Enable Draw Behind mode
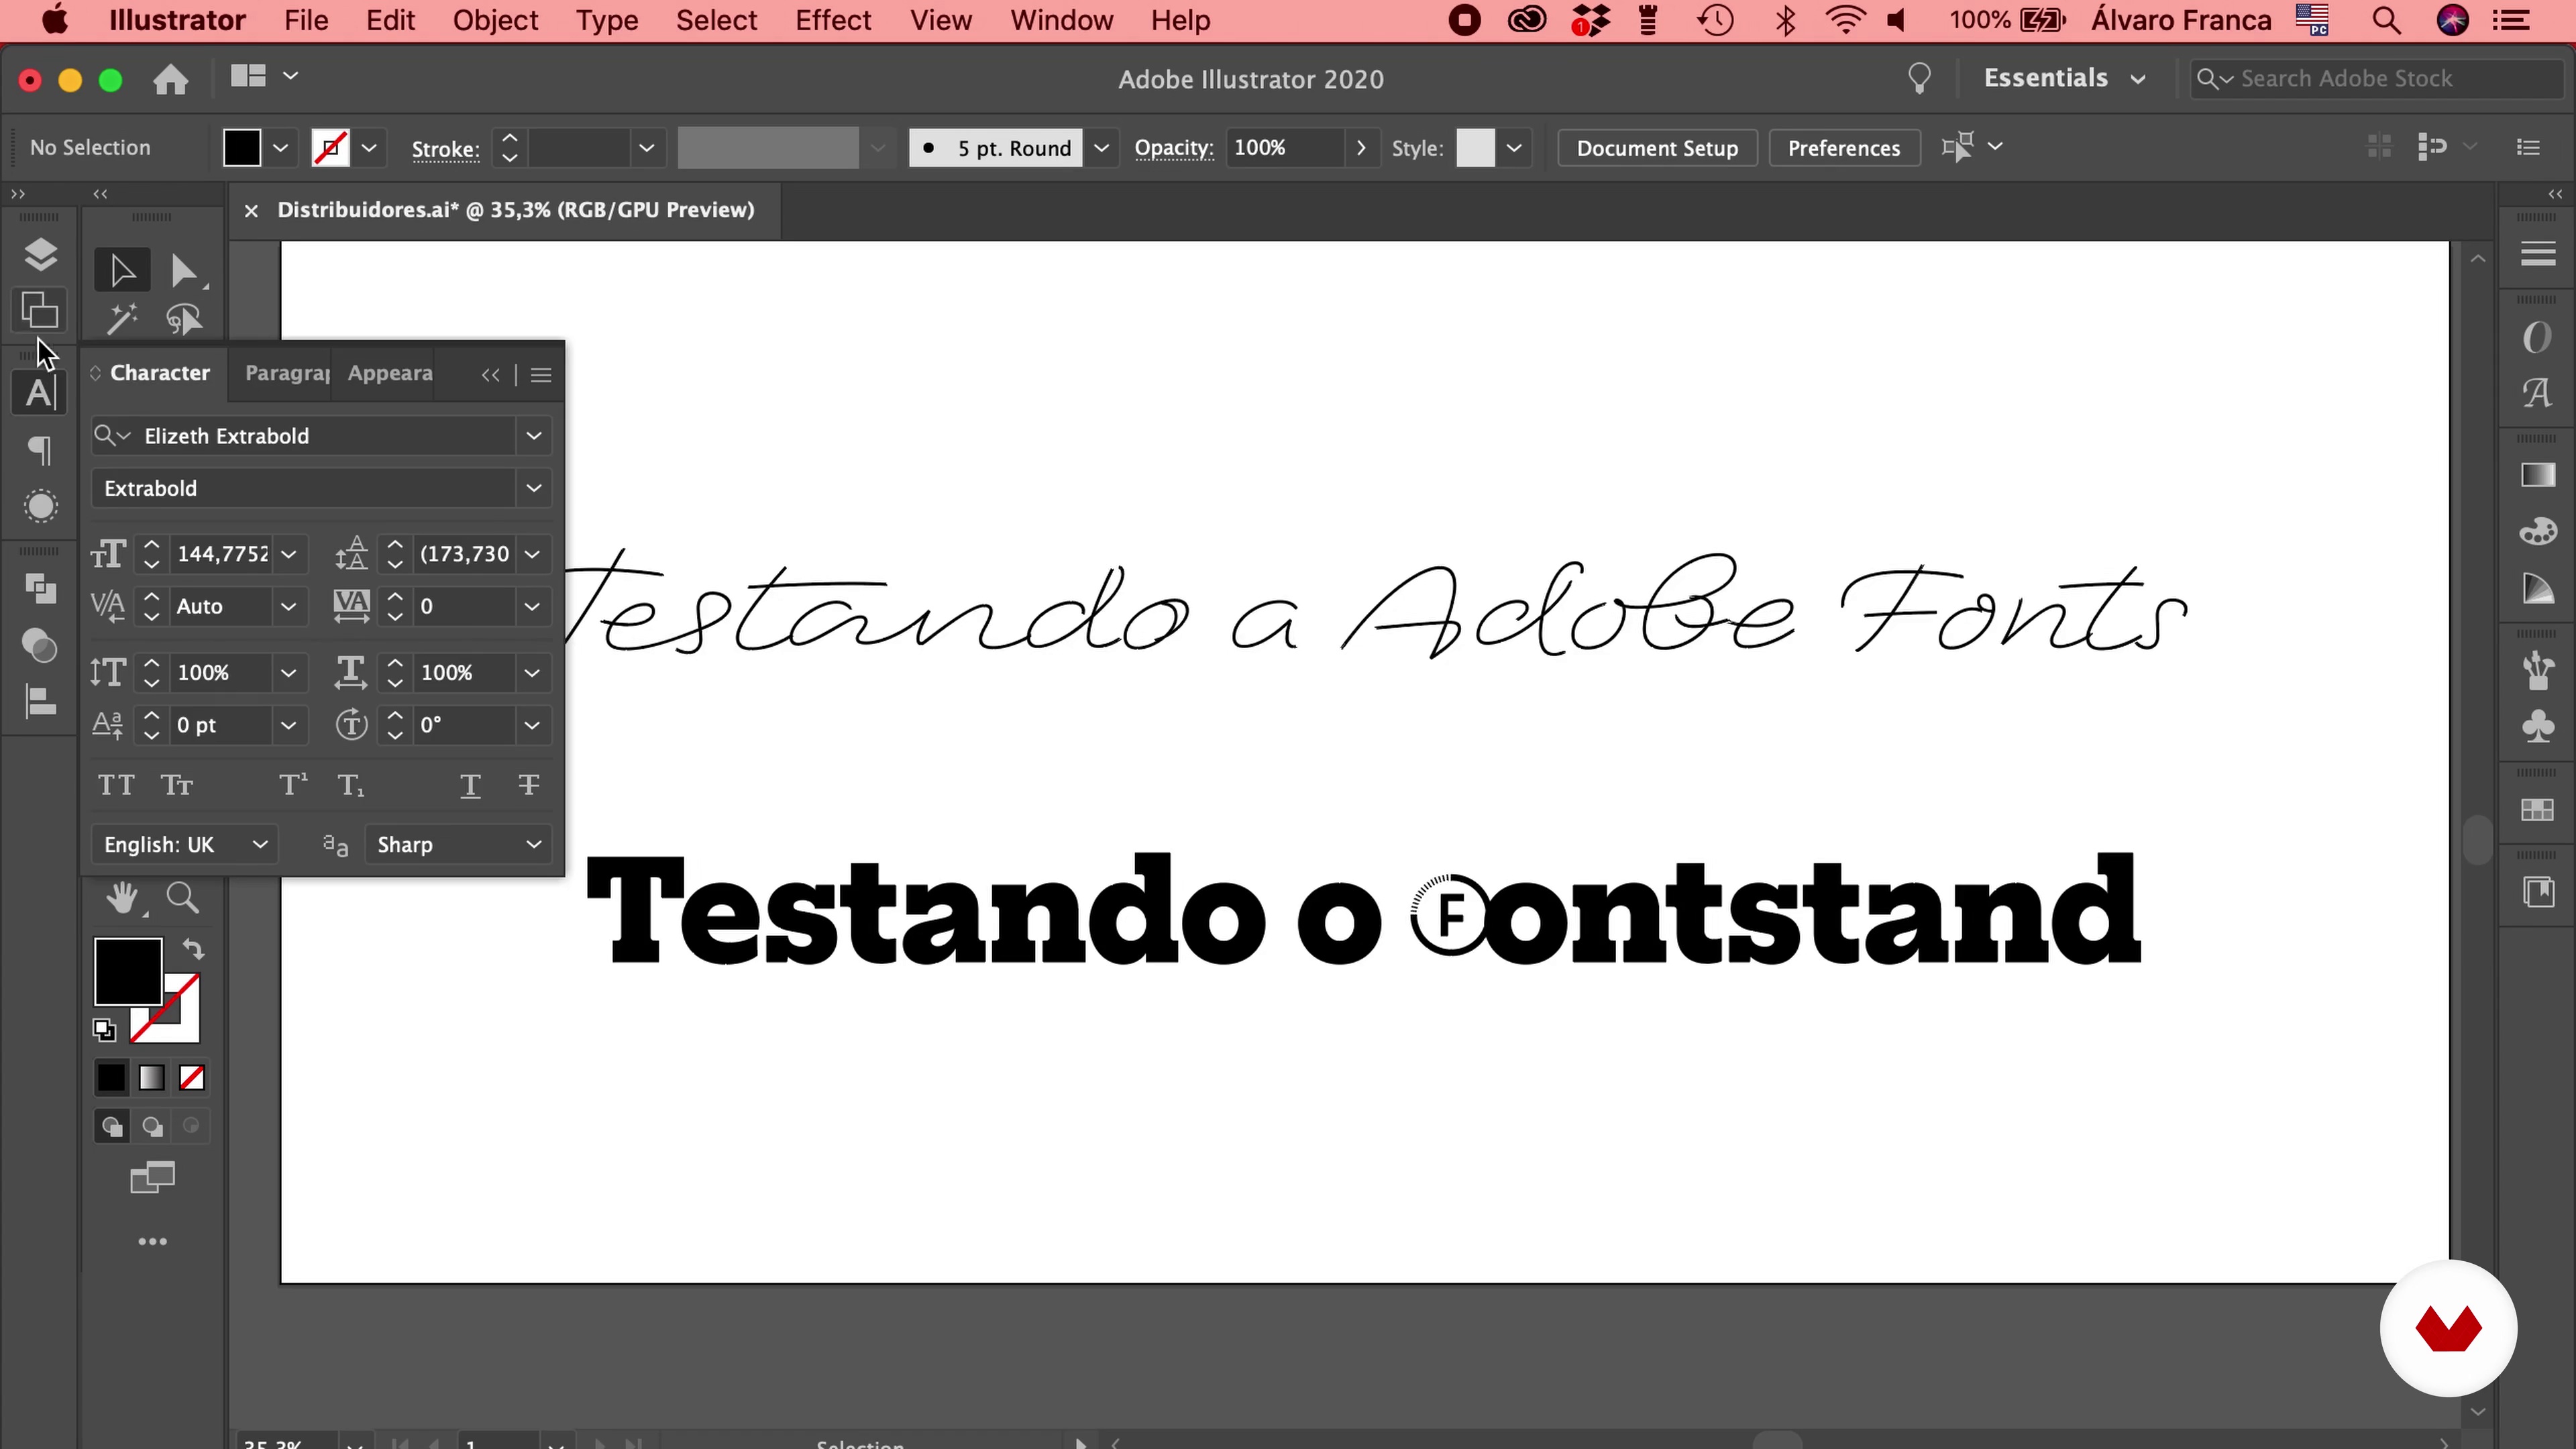The height and width of the screenshot is (1449, 2576). [x=152, y=1127]
